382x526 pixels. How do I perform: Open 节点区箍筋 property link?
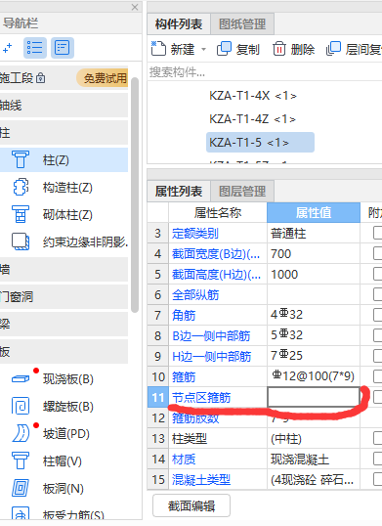[201, 398]
